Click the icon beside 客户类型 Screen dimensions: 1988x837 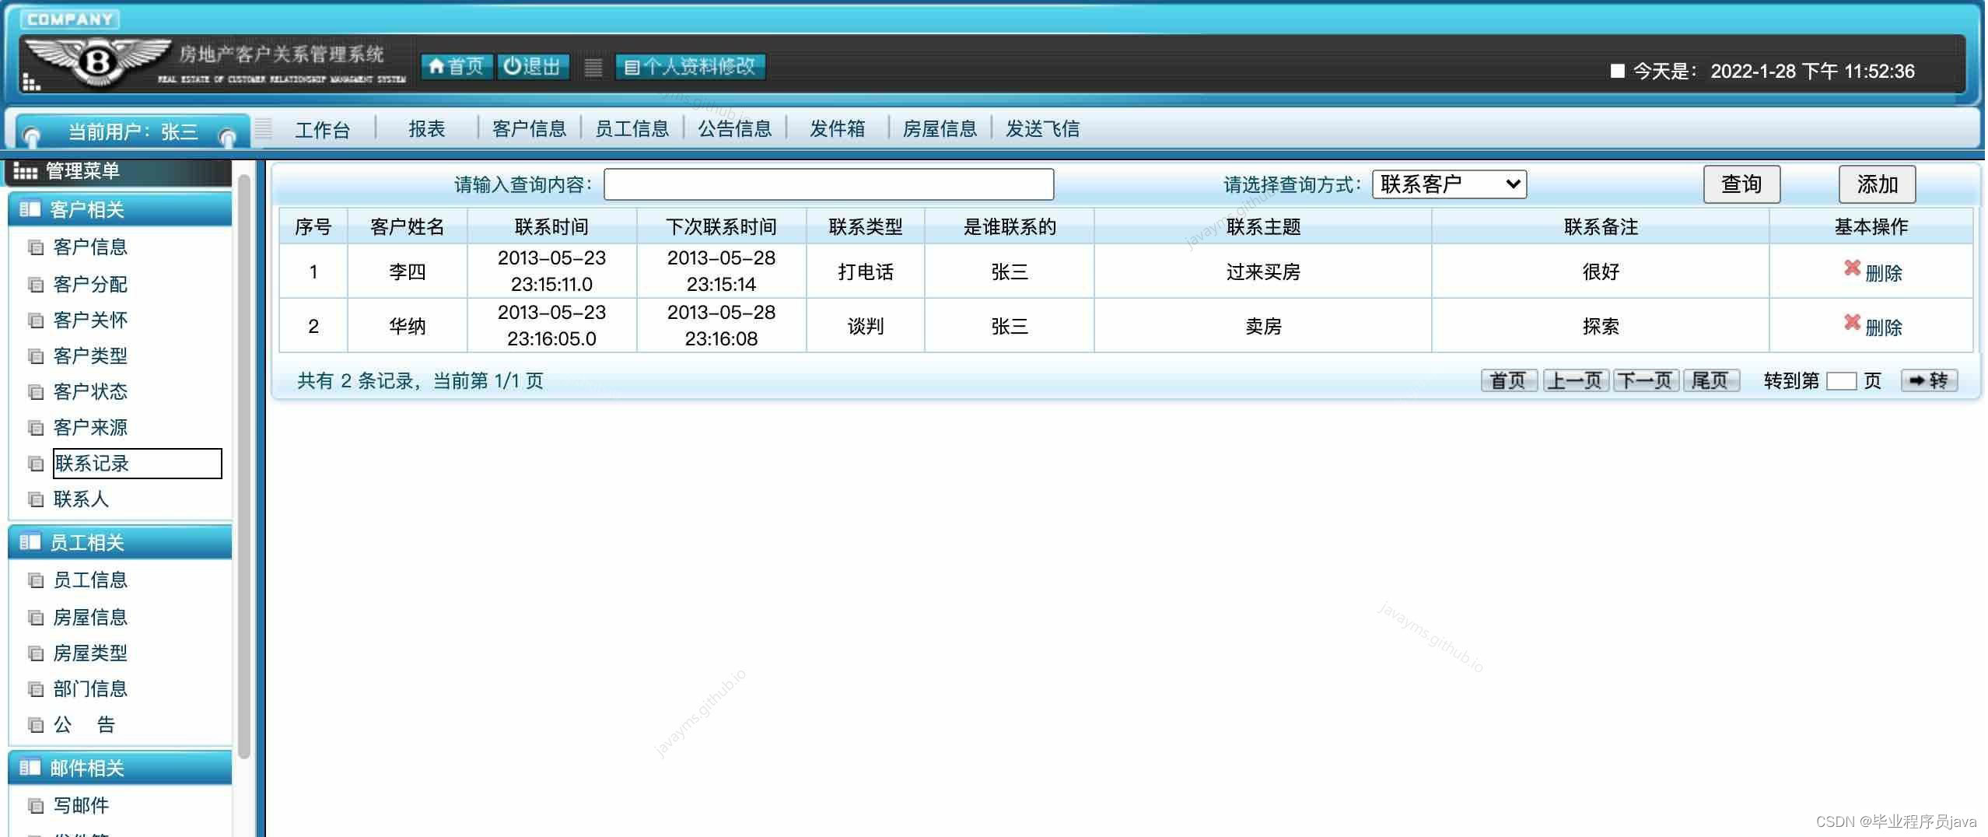(36, 356)
